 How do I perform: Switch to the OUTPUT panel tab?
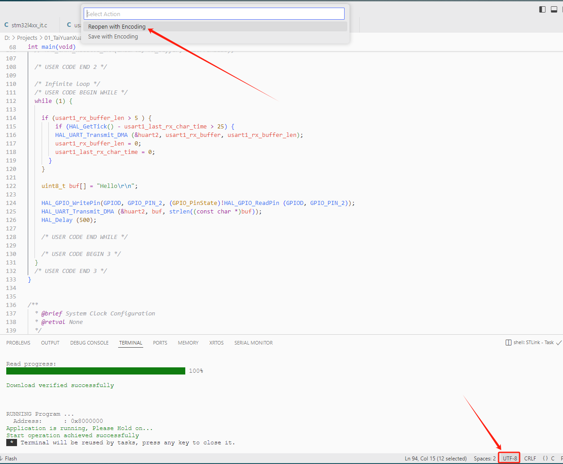50,343
